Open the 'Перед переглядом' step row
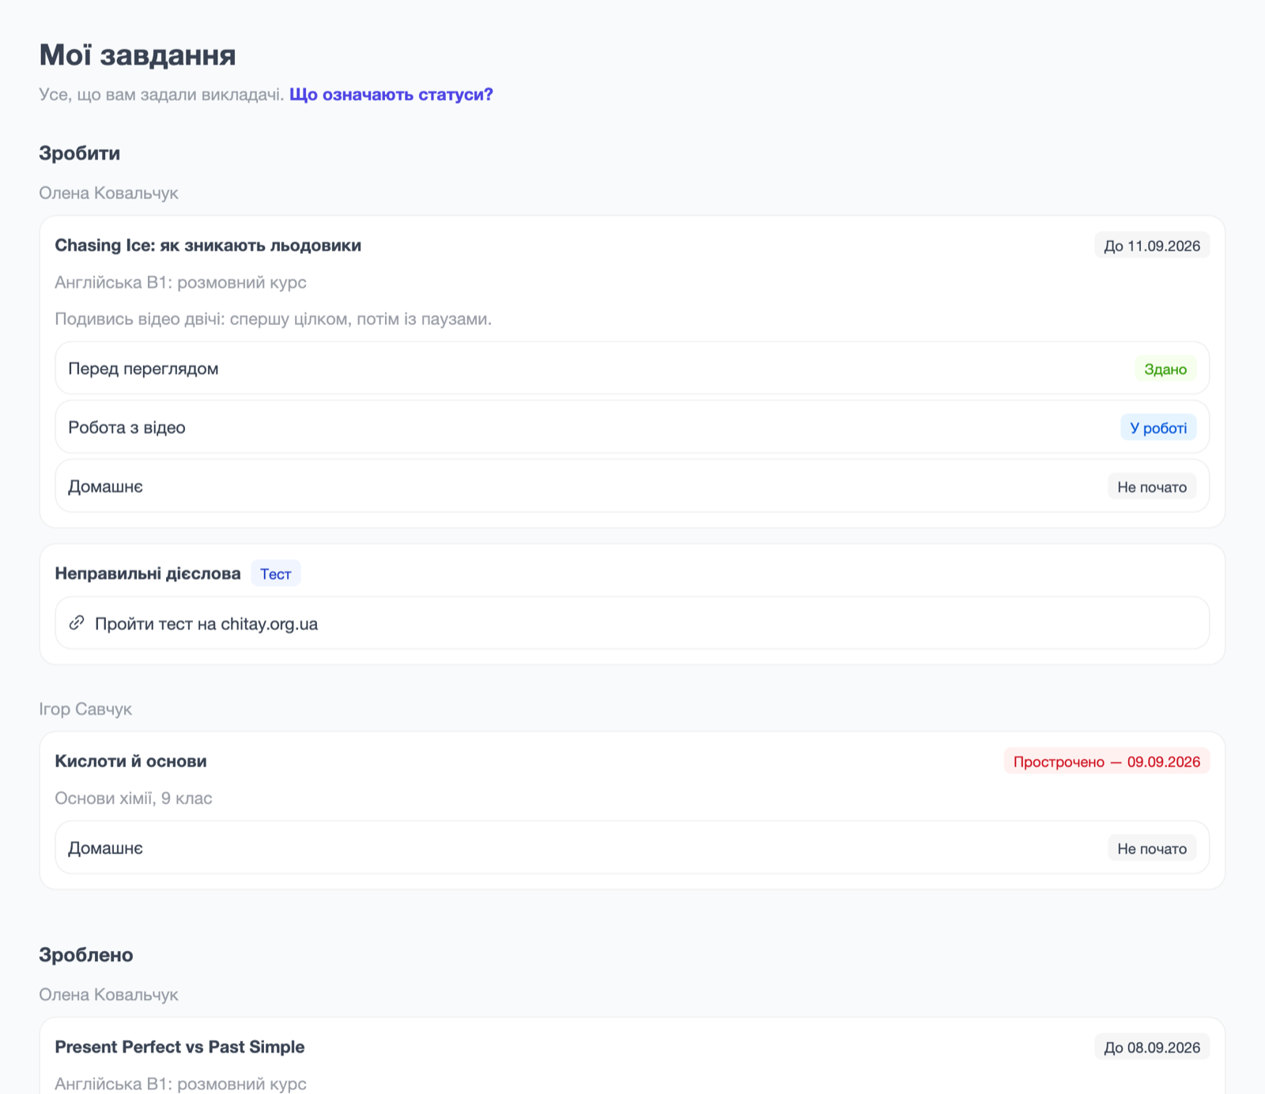Image resolution: width=1265 pixels, height=1094 pixels. click(632, 368)
